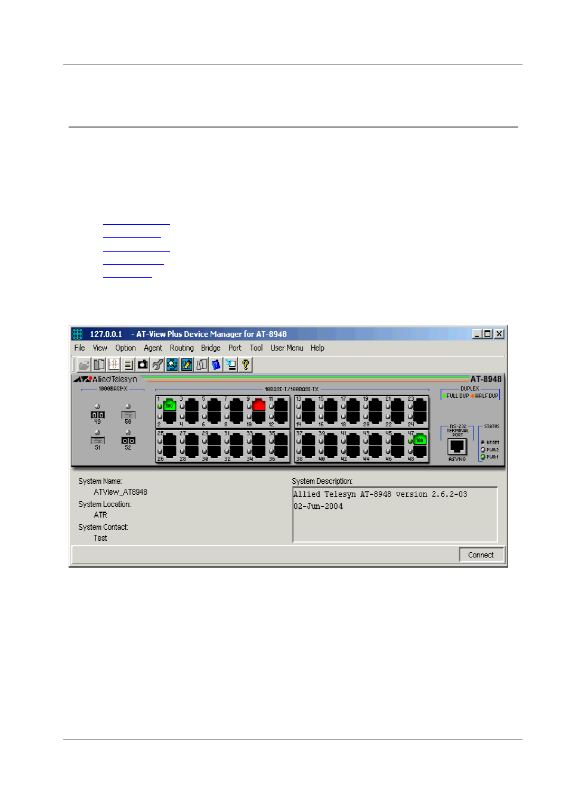The height and width of the screenshot is (805, 569).
Task: Open the Port menu
Action: pyautogui.click(x=235, y=348)
